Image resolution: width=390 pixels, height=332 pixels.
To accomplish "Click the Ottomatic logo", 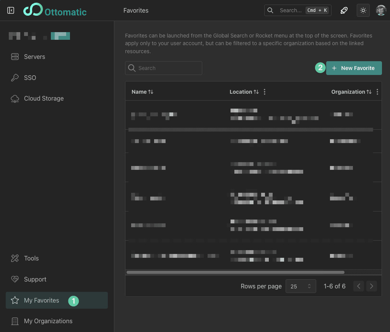I will pos(55,10).
